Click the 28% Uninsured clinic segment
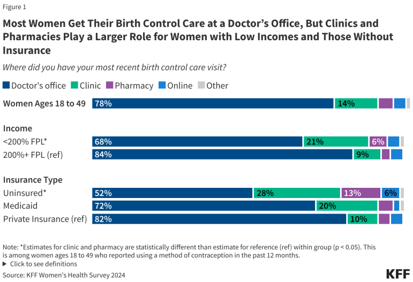The height and width of the screenshot is (282, 413). pyautogui.click(x=296, y=193)
